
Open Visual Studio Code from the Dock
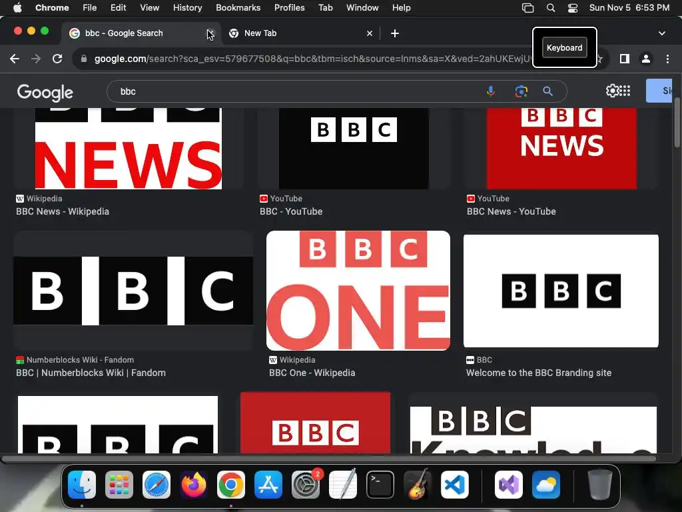click(x=454, y=485)
